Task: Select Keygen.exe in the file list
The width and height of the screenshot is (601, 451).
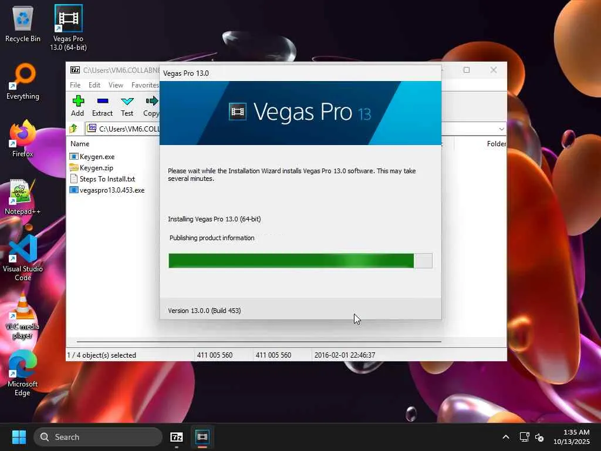Action: (92, 156)
